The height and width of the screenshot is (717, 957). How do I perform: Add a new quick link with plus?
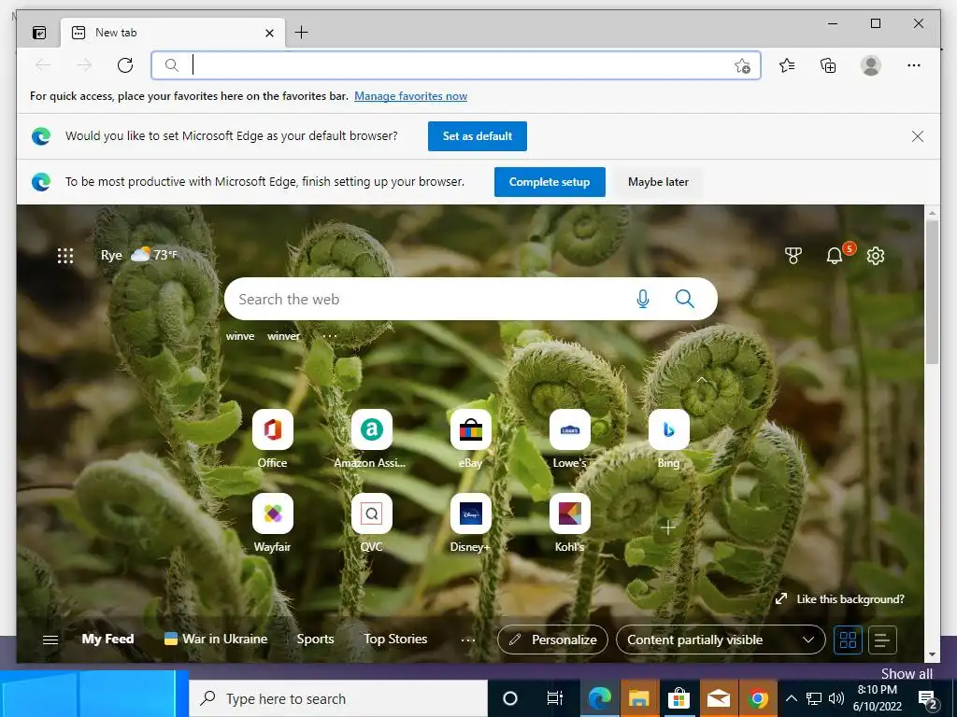pyautogui.click(x=668, y=527)
